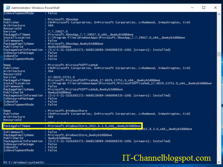The width and height of the screenshot is (223, 167).
Task: Click Microsoft.WindowsStore_8wekyb3d8bbwe family name
Action: pos(80,135)
